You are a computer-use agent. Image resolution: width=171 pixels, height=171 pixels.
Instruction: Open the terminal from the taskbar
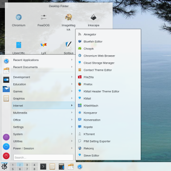(43, 167)
